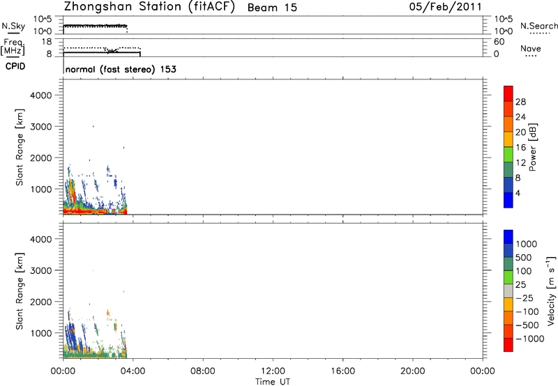Click the 28 label on the power scale
This screenshot has height=386, width=558.
[520, 102]
